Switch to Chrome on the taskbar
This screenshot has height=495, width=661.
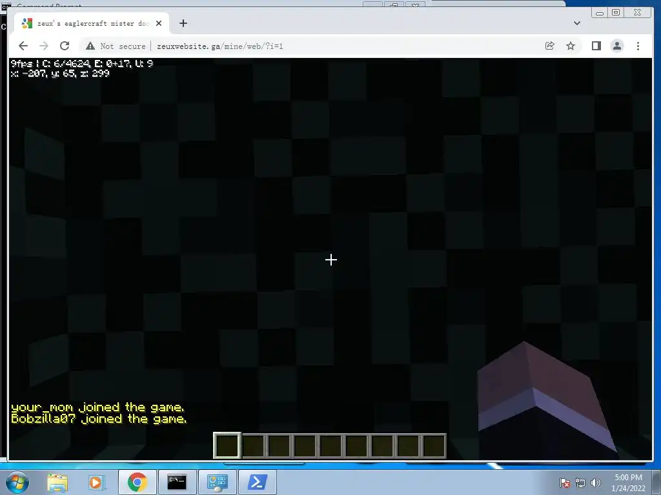tap(137, 482)
